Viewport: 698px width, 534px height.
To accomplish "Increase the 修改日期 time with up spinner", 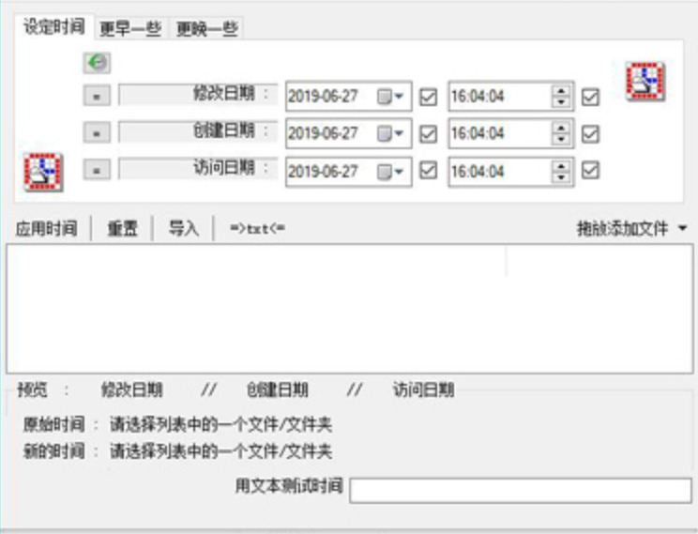I will coord(561,90).
